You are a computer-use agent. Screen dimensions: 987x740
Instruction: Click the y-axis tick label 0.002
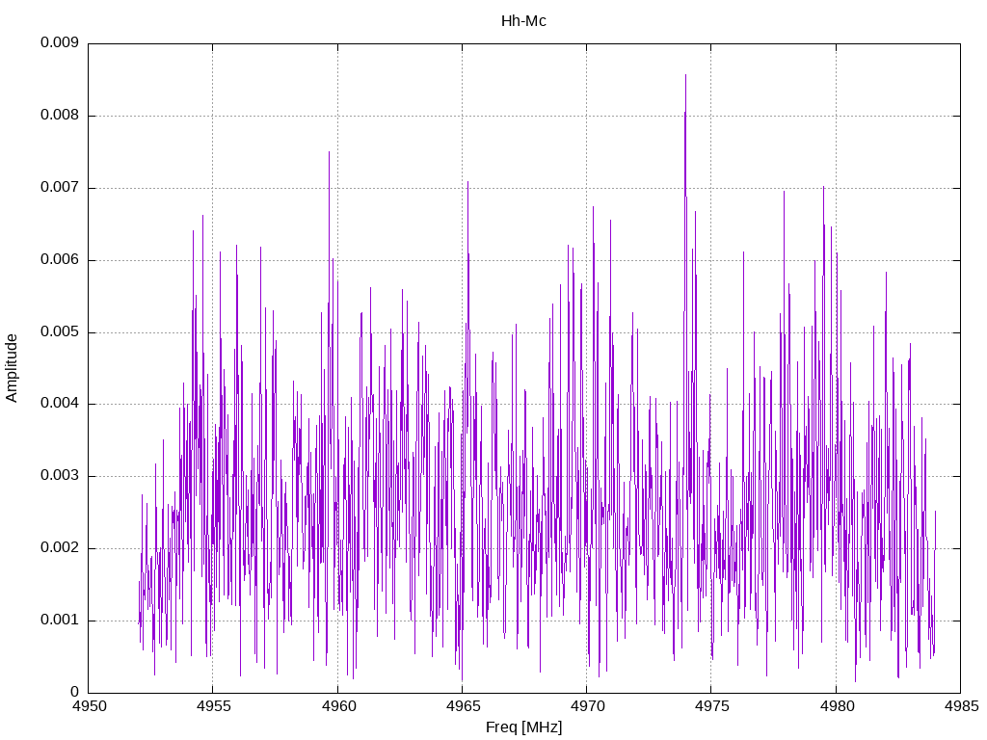point(60,548)
